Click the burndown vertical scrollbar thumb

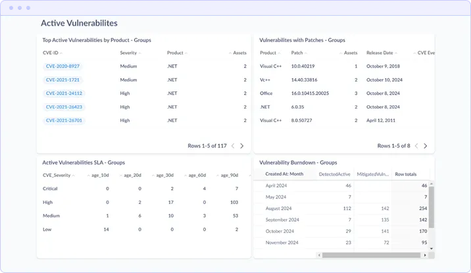click(x=432, y=207)
